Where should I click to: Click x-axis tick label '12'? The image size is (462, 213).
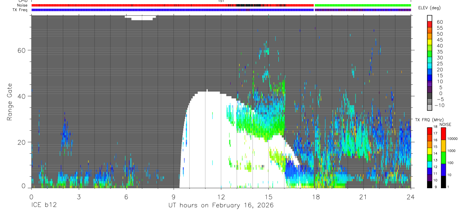tap(221, 197)
